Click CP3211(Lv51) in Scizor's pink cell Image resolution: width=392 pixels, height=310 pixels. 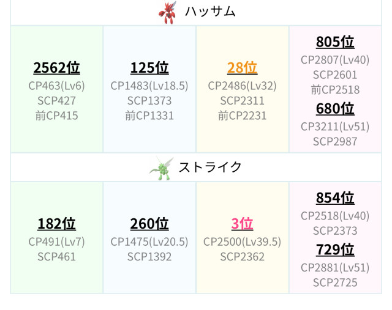click(335, 127)
